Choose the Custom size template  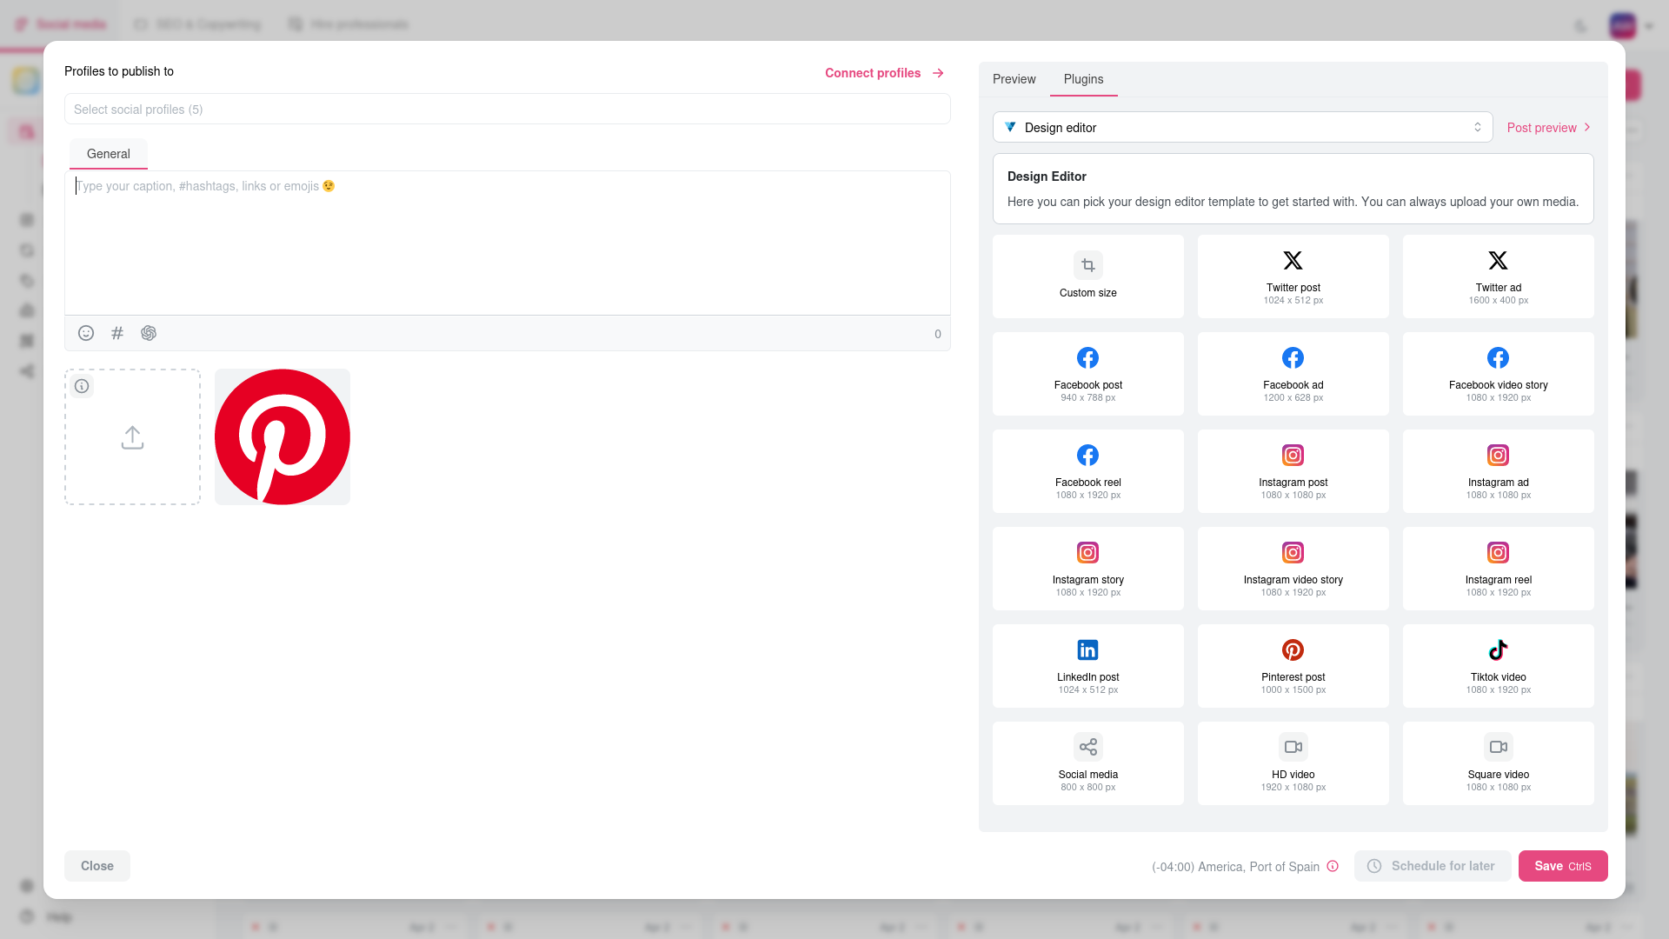coord(1088,276)
